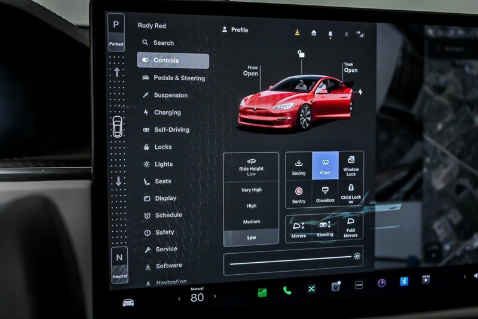The width and height of the screenshot is (478, 319).
Task: Select High ride height
Action: click(x=251, y=206)
